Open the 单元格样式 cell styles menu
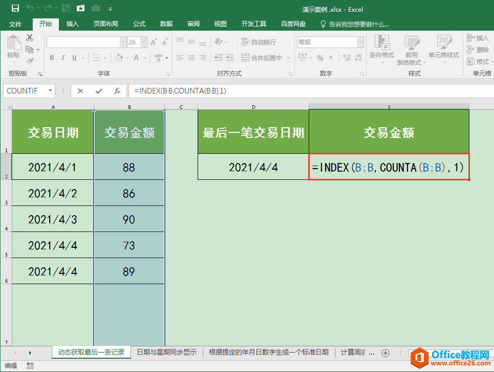Viewport: 494px width, 372px height. point(444,49)
